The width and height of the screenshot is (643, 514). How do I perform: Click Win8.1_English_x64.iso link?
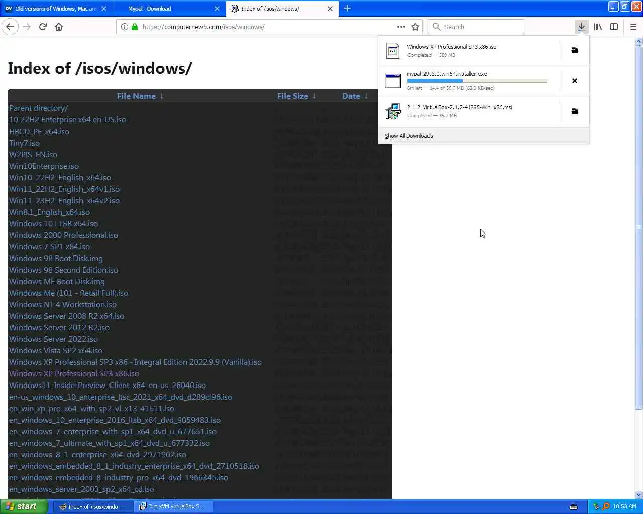pyautogui.click(x=49, y=212)
